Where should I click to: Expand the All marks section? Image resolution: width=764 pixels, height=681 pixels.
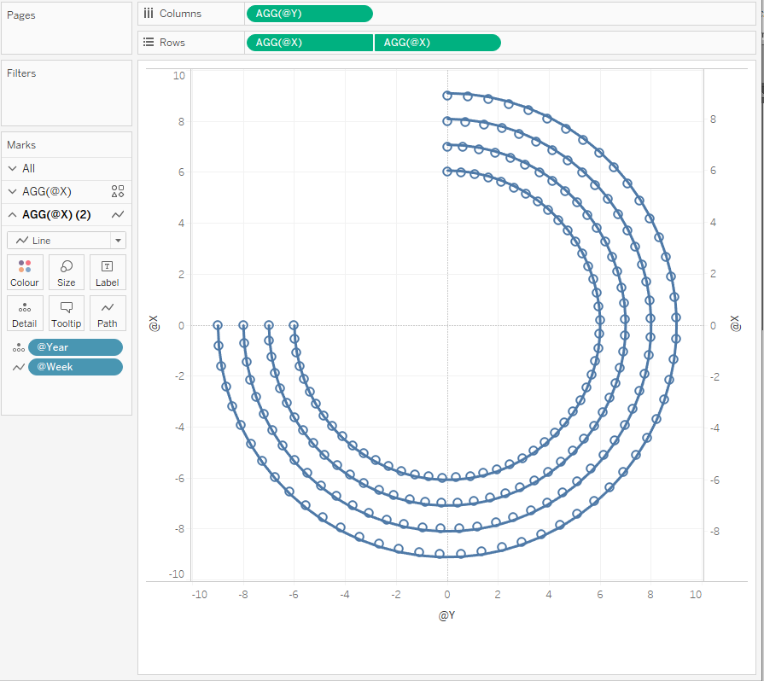12,169
